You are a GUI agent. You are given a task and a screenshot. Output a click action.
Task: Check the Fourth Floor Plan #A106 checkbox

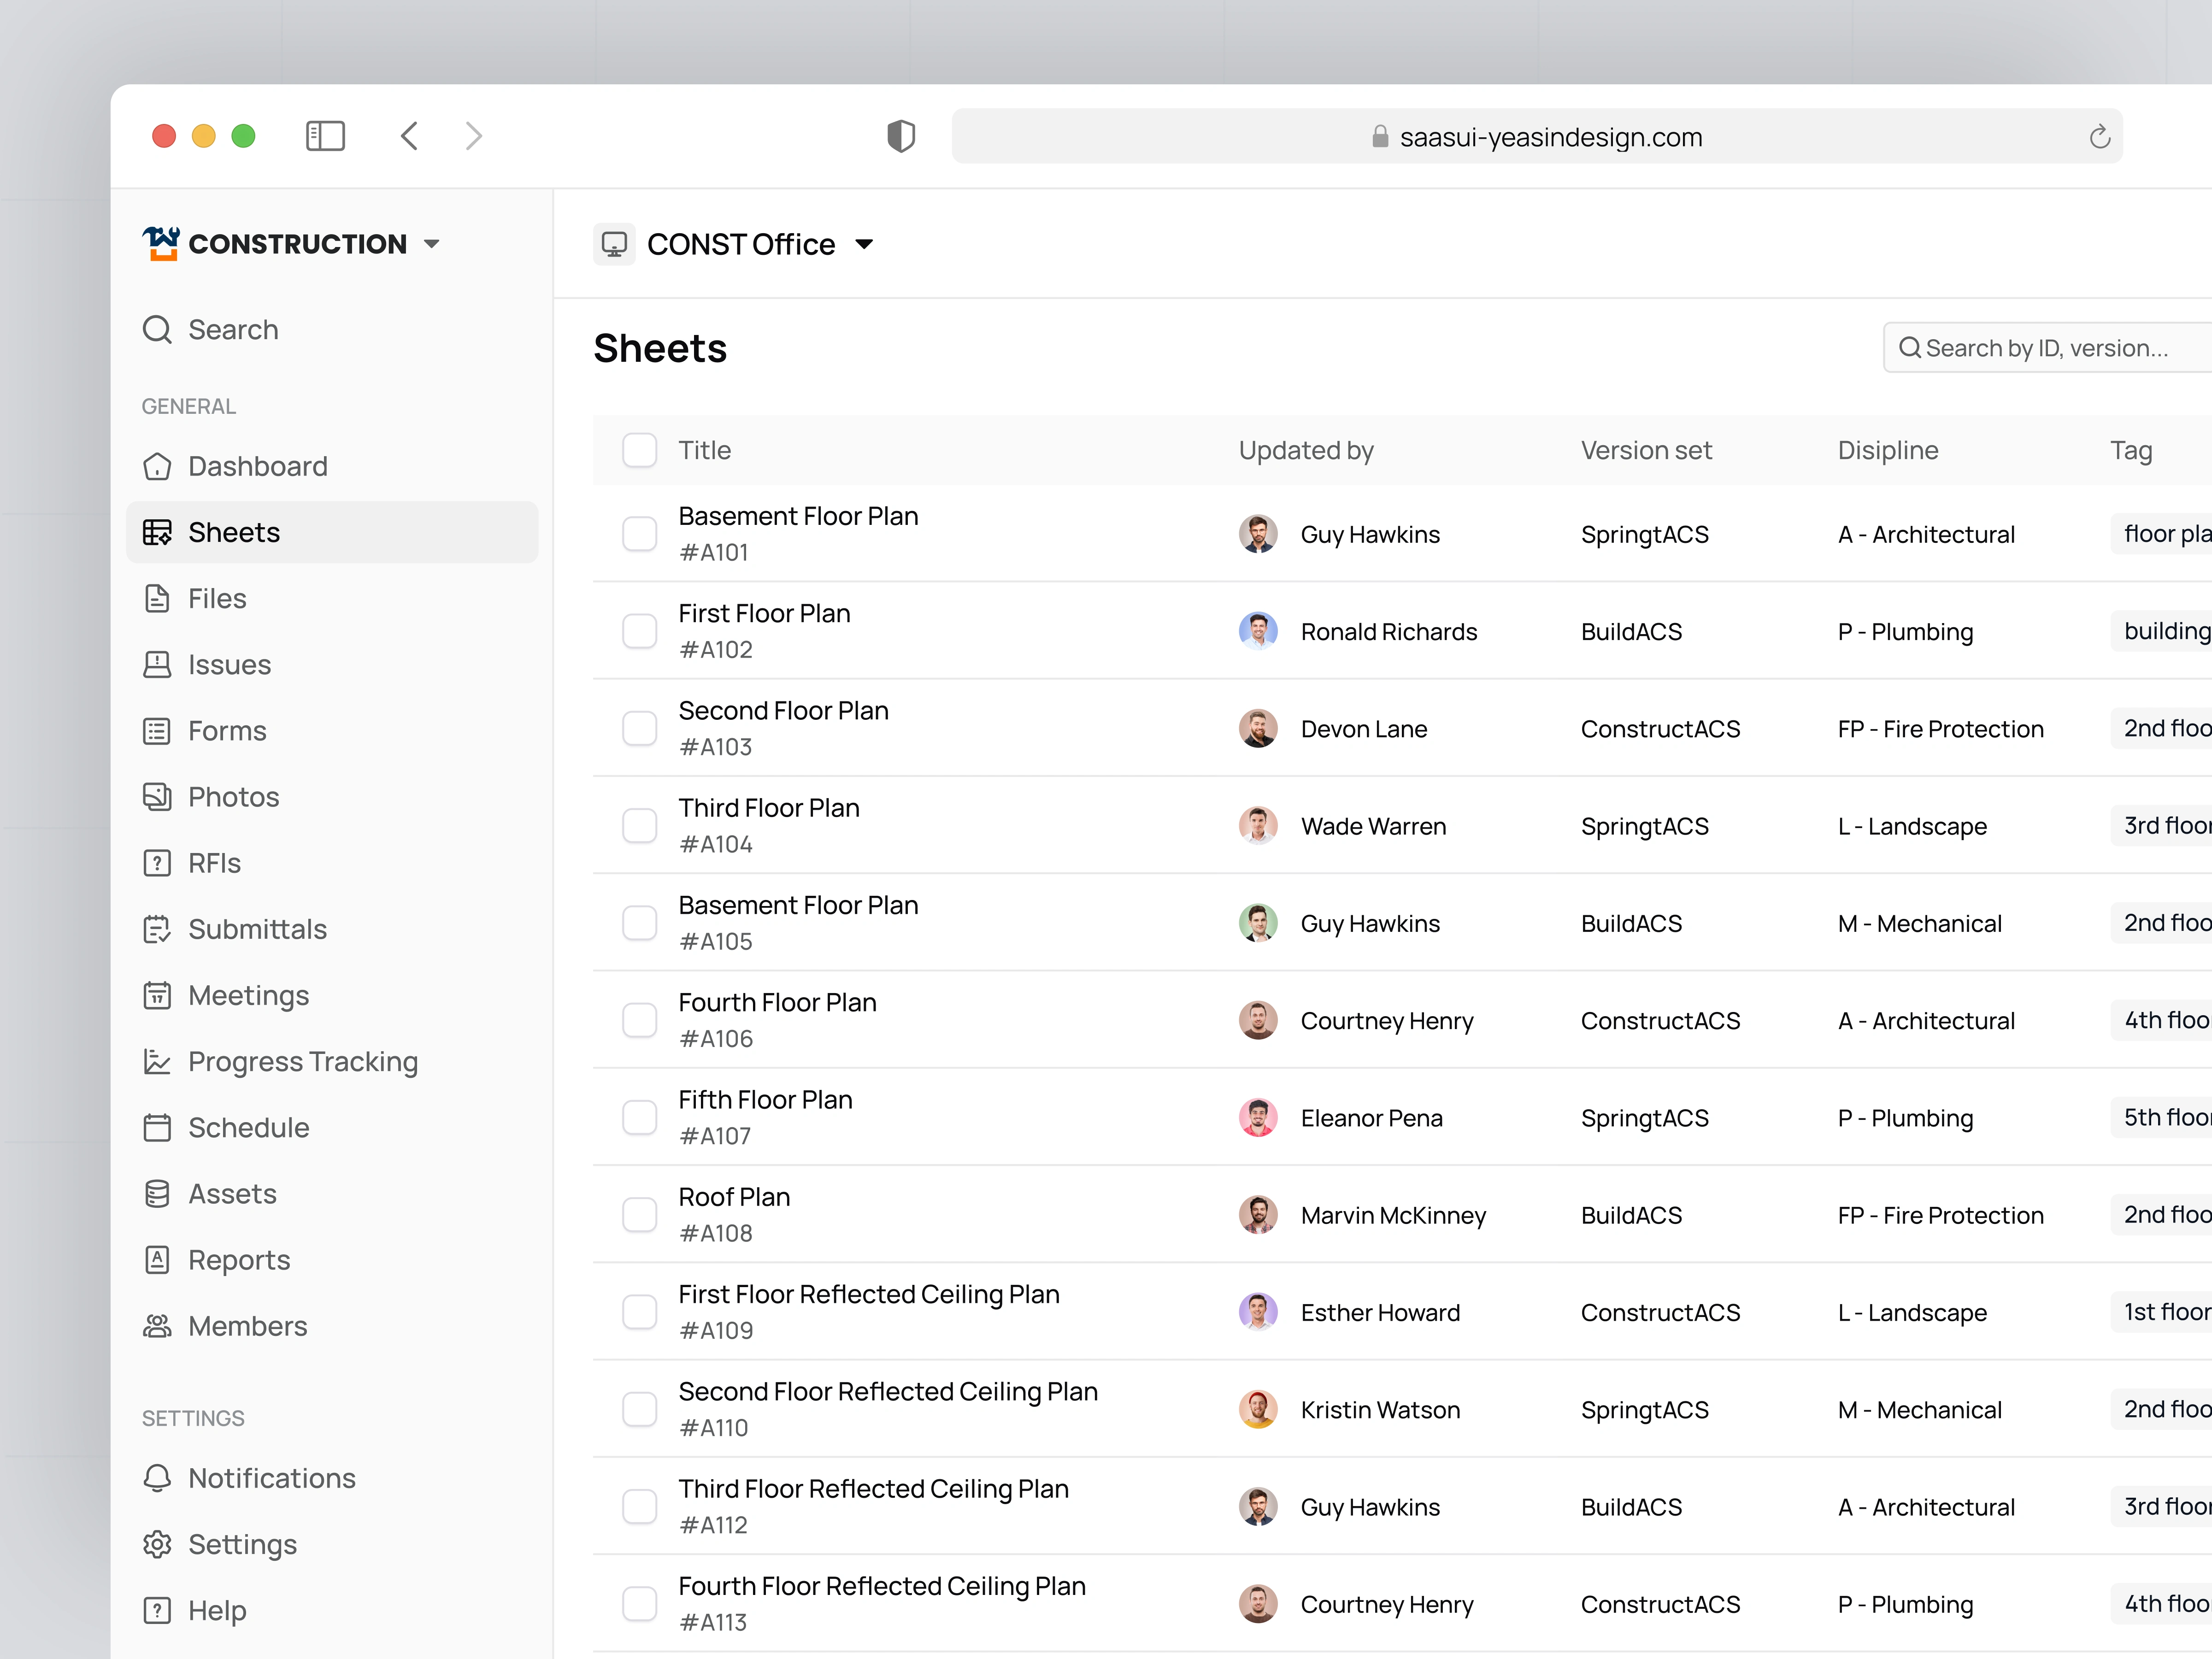coord(639,1020)
